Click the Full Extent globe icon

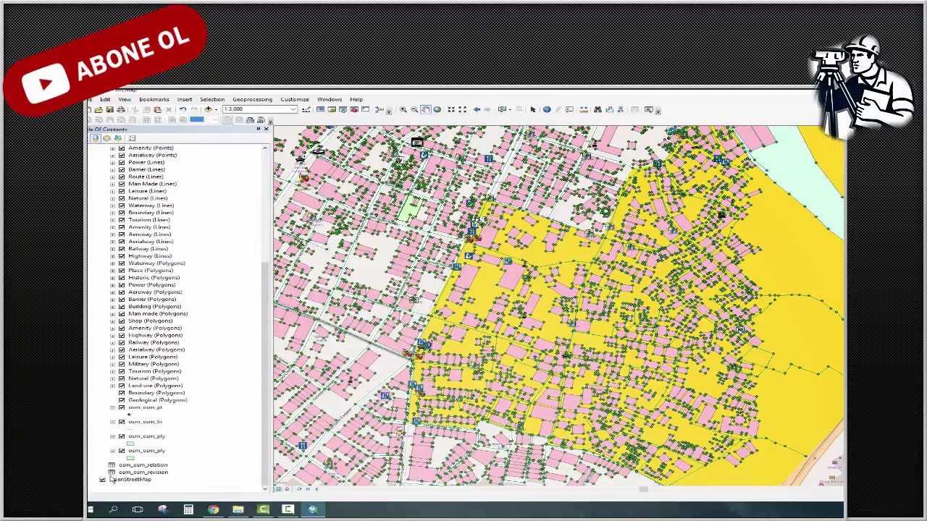click(437, 109)
